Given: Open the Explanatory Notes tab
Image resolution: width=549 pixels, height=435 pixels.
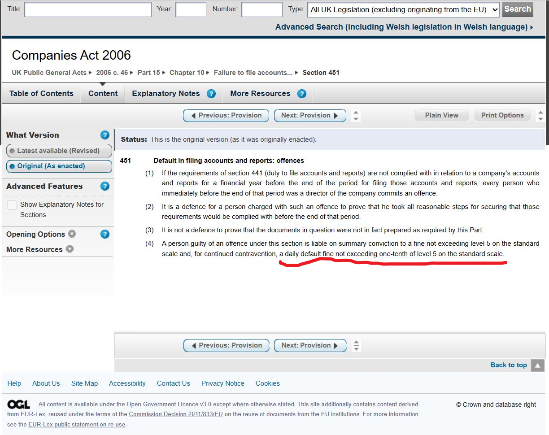Looking at the screenshot, I should 166,94.
